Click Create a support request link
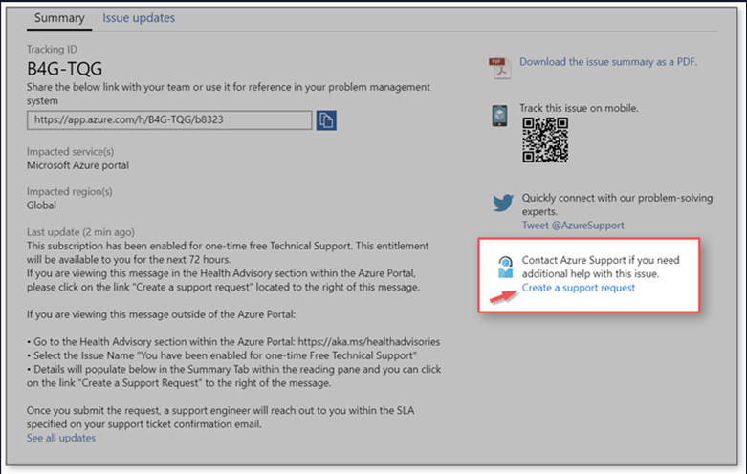 [579, 288]
